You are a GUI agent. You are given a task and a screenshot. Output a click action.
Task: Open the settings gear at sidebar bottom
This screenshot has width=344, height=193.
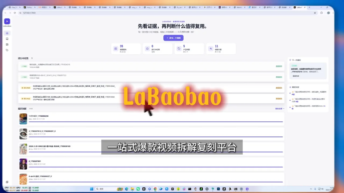7,182
